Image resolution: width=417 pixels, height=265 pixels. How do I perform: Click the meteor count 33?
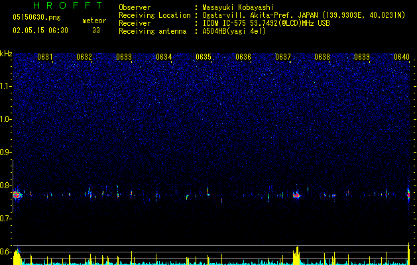(96, 30)
